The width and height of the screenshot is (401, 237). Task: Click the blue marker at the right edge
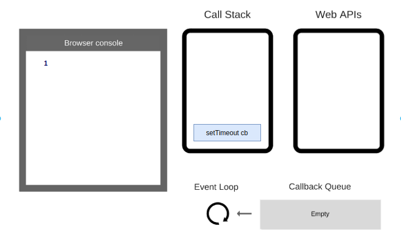coord(400,119)
